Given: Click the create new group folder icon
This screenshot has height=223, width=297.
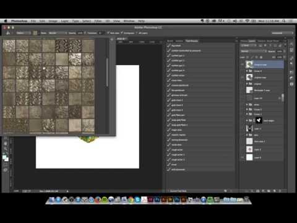Looking at the screenshot, I should coord(269,191).
